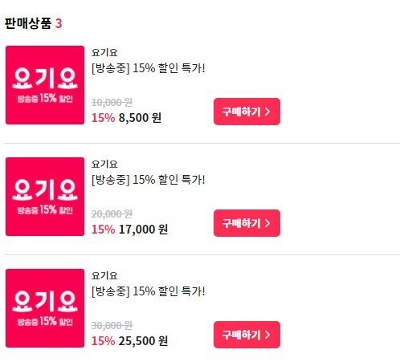
Task: Click the 판매상품 section heading
Action: tap(28, 23)
